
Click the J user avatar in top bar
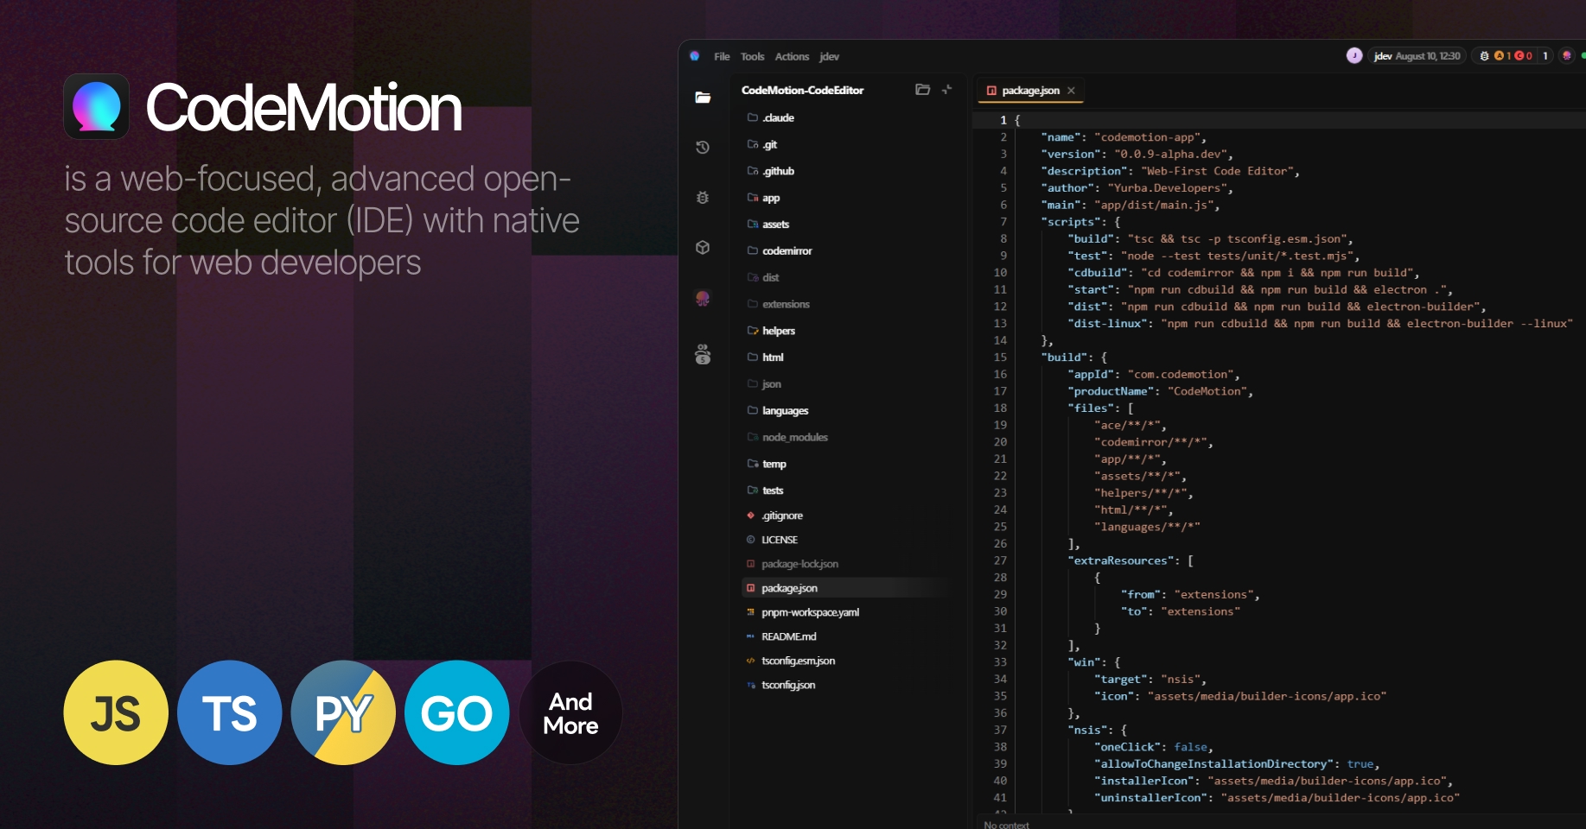click(x=1354, y=55)
